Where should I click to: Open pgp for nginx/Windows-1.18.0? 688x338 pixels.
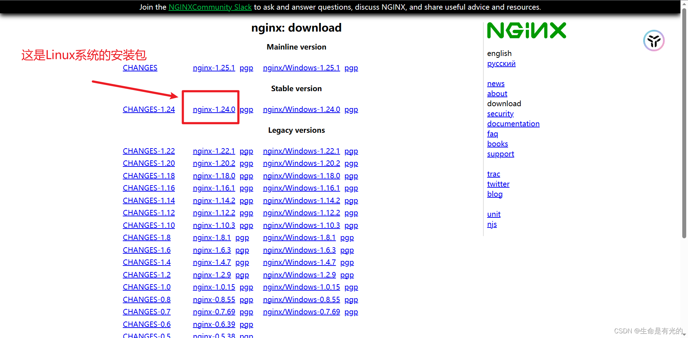(351, 176)
